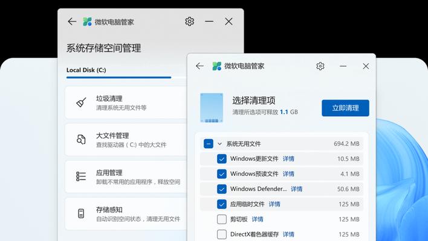
Task: Click the device icon for 存储感知
Action: click(81, 213)
